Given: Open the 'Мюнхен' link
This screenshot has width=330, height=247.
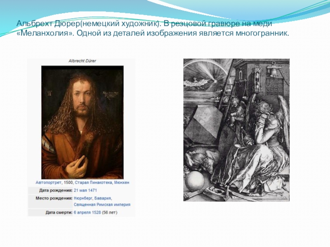Looking at the screenshot, I should click(x=122, y=182).
